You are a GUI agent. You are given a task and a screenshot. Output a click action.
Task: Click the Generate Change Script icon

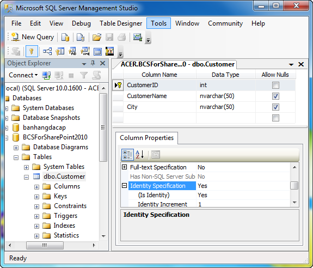(x=16, y=52)
